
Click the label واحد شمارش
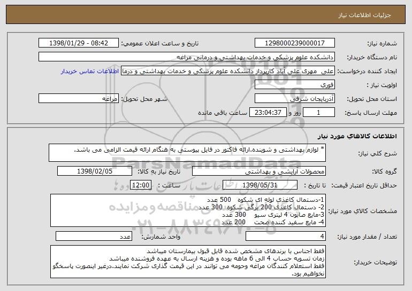click(x=161, y=237)
